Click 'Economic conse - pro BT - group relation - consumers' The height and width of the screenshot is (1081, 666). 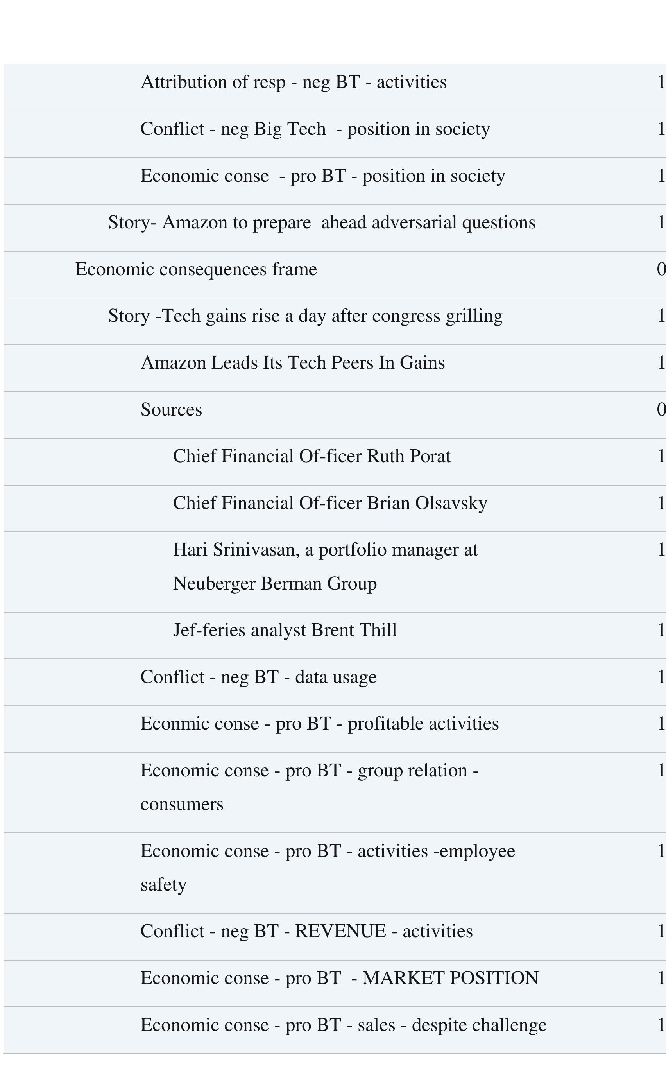point(309,787)
